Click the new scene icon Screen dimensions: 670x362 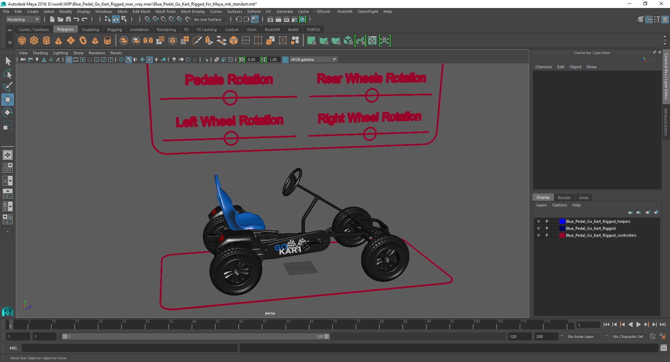pyautogui.click(x=52, y=19)
